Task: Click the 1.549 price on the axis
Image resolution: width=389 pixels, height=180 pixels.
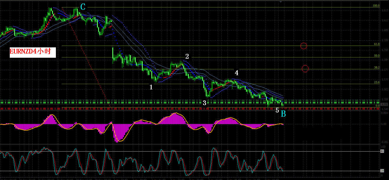Action: point(385,109)
